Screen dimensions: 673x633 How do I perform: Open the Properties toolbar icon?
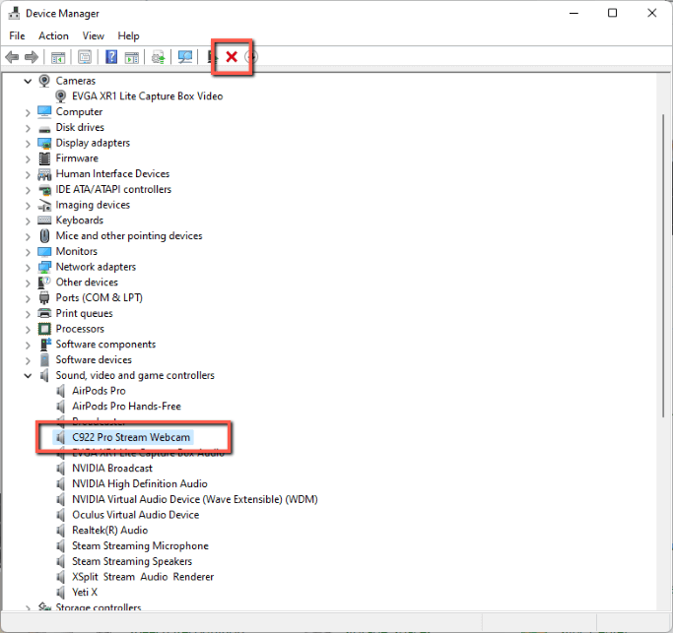[x=85, y=57]
